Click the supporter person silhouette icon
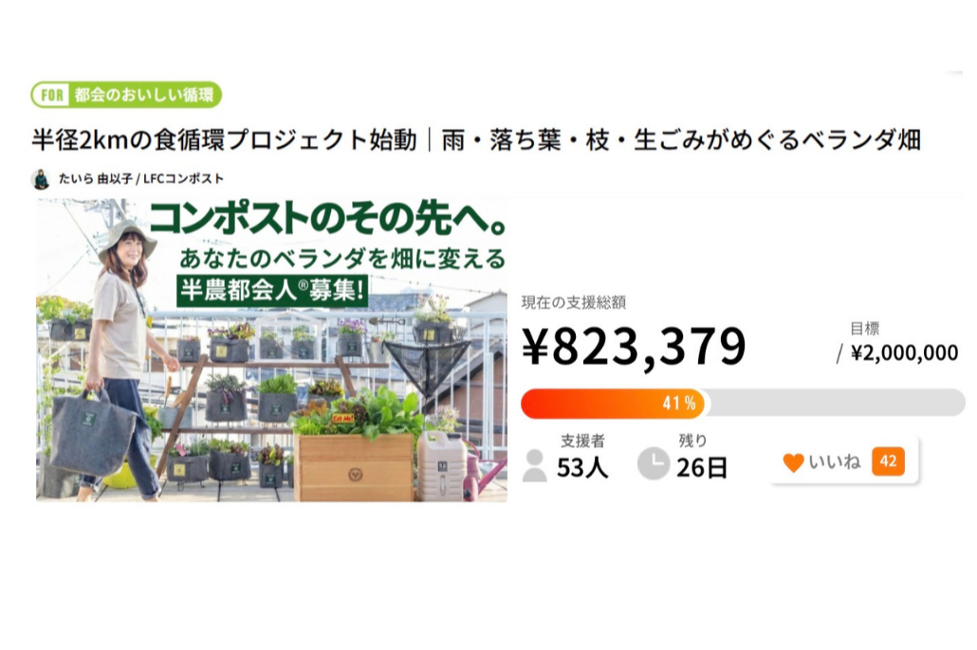Viewport: 977px width, 650px height. (535, 465)
